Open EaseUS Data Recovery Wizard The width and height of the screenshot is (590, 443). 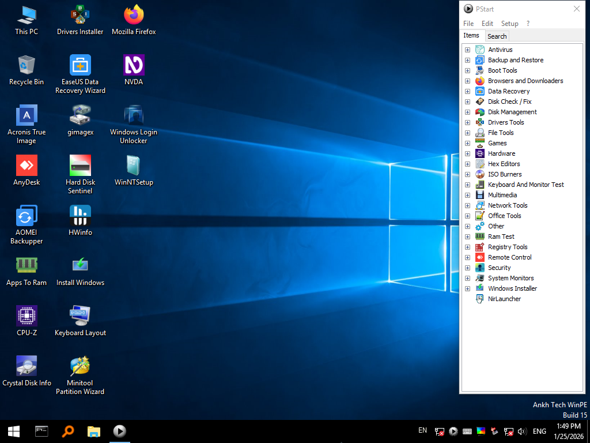point(80,65)
